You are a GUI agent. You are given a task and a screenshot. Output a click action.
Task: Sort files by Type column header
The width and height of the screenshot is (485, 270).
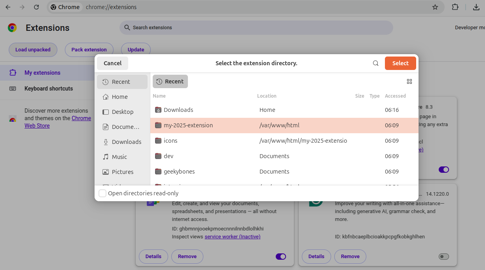click(x=375, y=96)
